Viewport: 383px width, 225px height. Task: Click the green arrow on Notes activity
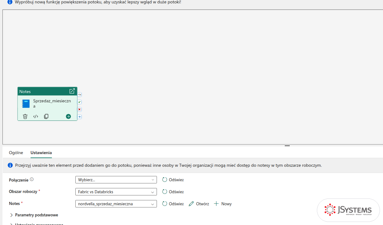tap(68, 117)
